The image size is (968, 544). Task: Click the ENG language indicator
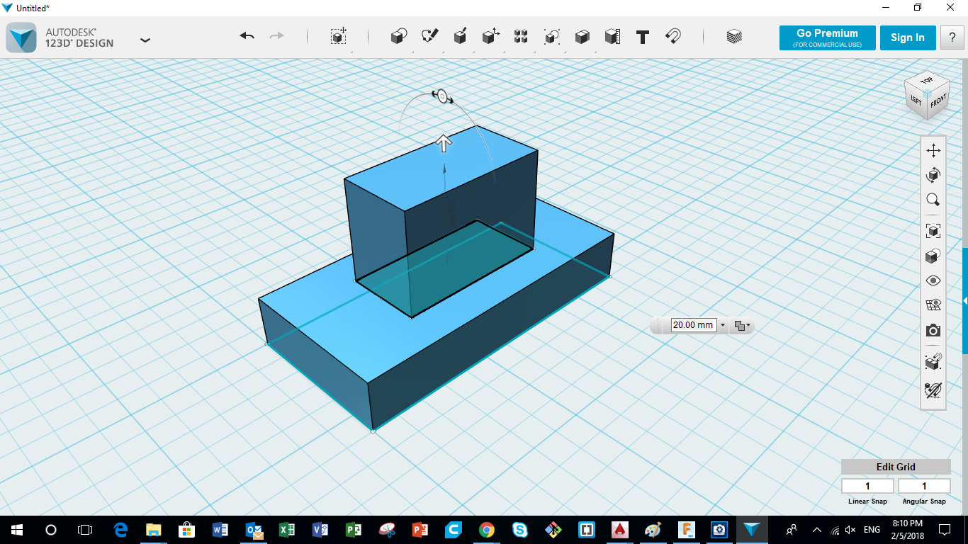tap(872, 530)
